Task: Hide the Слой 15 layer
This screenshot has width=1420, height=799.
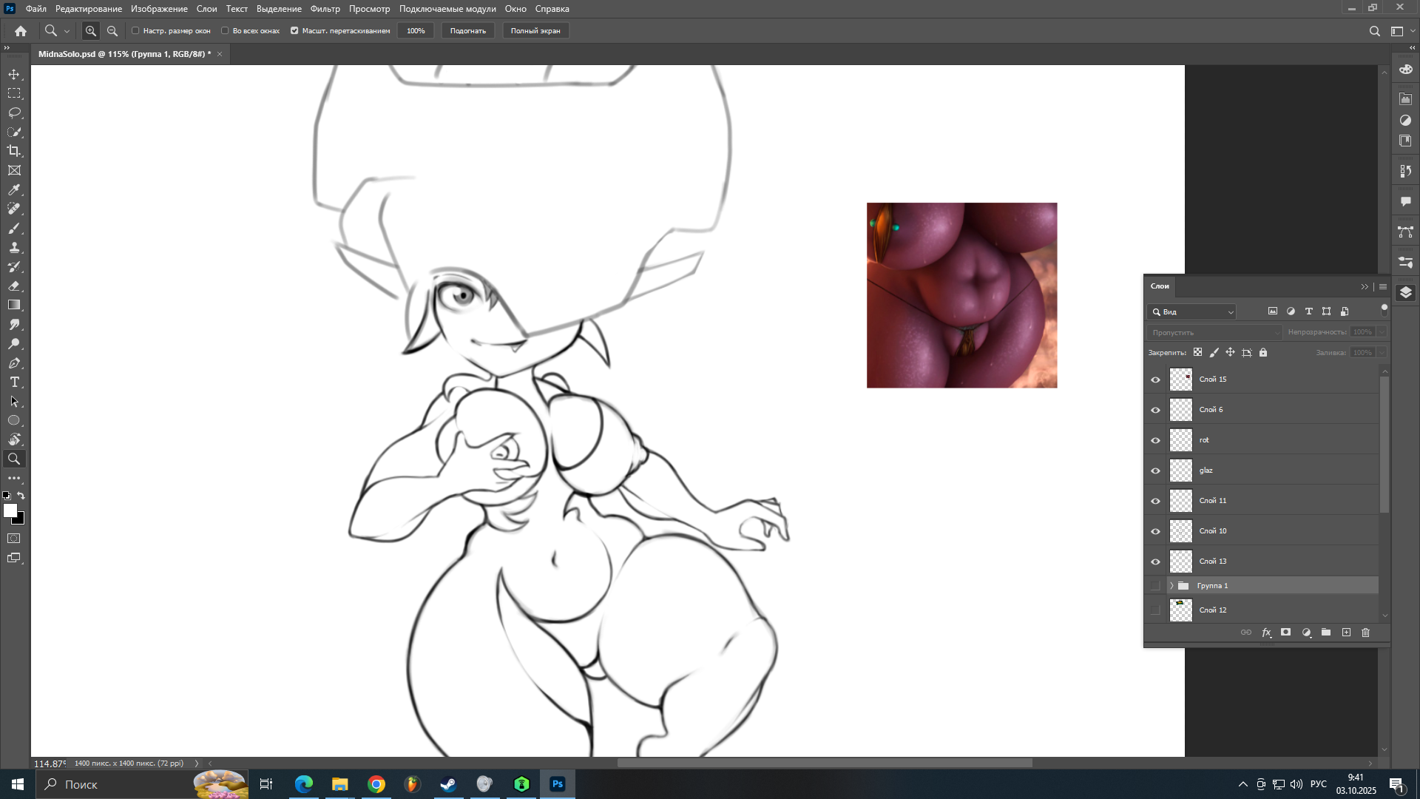Action: (1155, 380)
